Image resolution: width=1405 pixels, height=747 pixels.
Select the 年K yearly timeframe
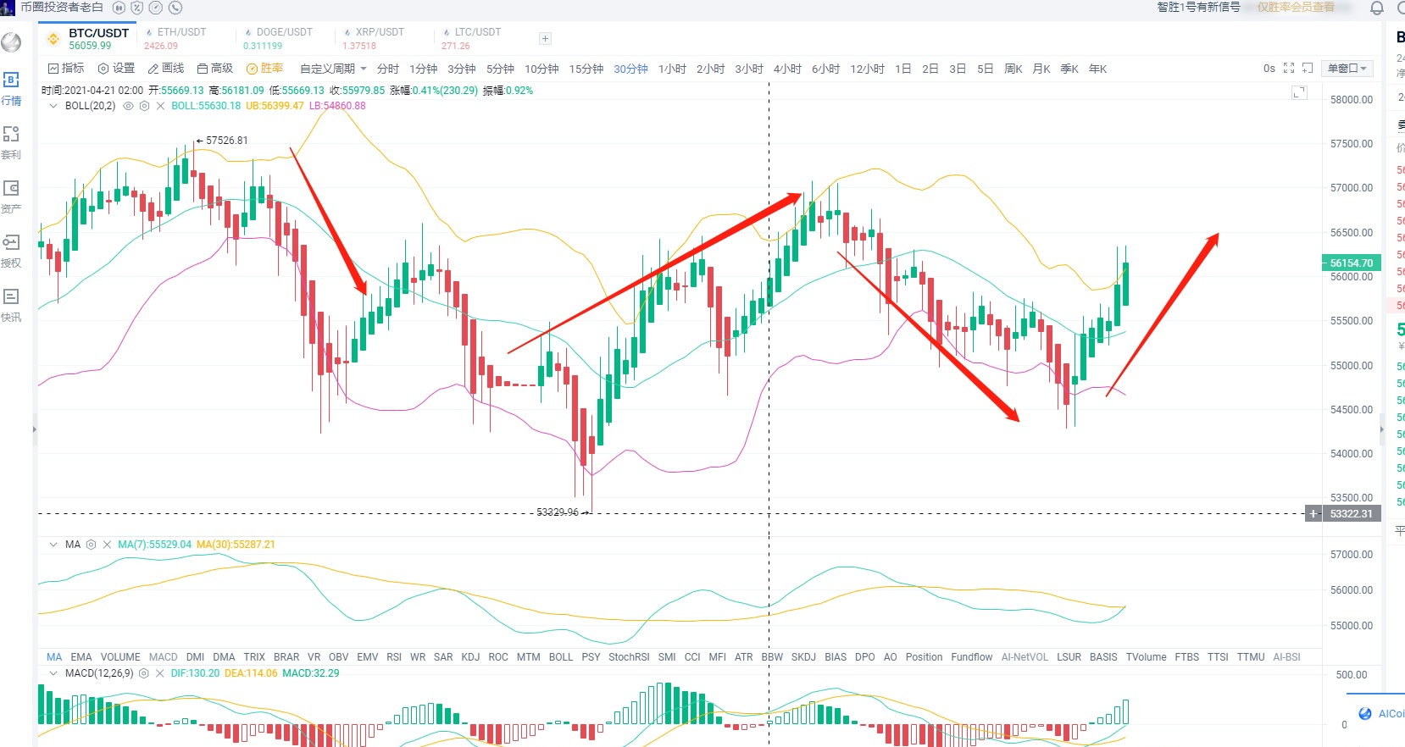point(1098,69)
